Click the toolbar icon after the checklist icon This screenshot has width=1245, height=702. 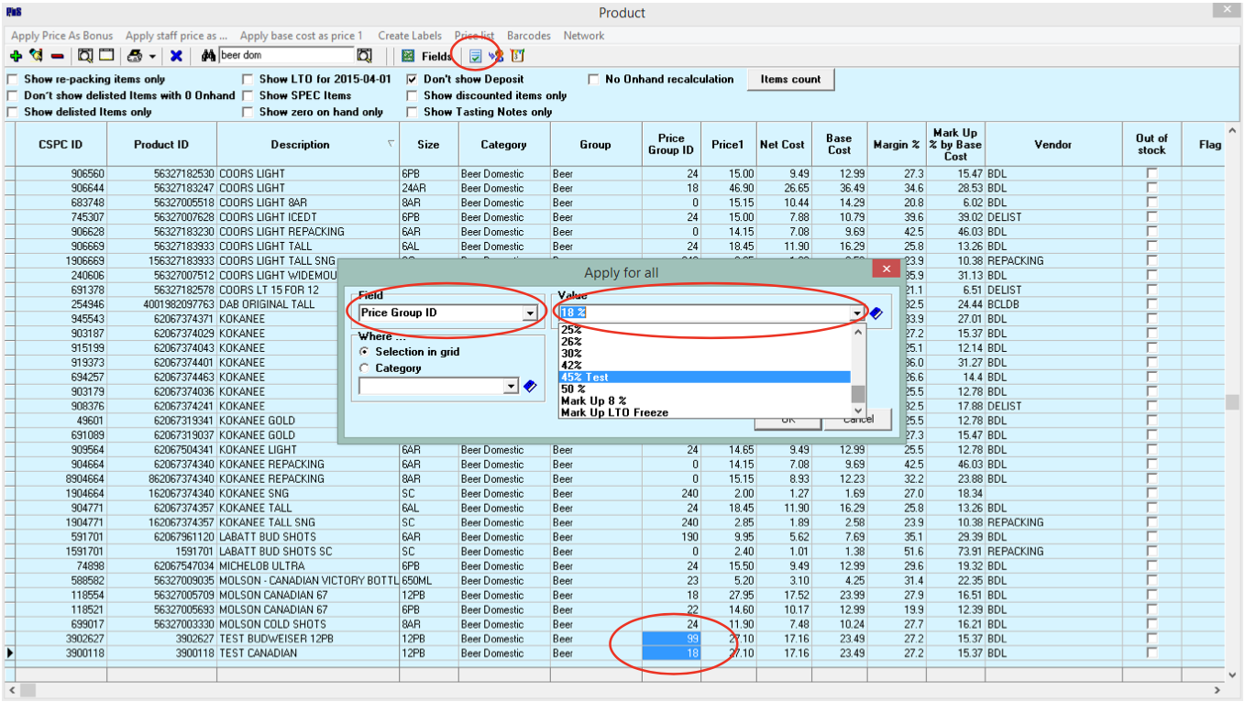coord(497,56)
